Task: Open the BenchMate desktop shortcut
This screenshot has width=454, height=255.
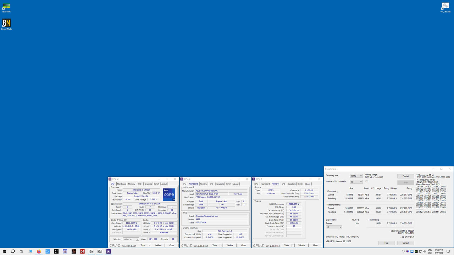Action: [x=6, y=24]
